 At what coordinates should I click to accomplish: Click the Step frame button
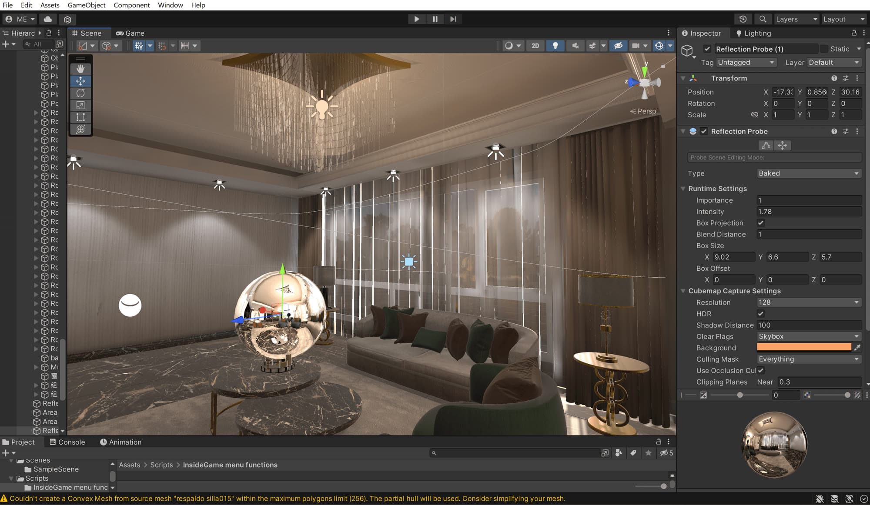click(x=453, y=19)
